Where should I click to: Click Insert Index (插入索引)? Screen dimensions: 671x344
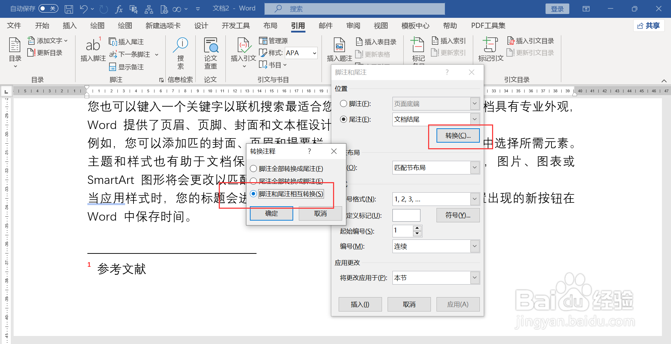click(x=449, y=41)
